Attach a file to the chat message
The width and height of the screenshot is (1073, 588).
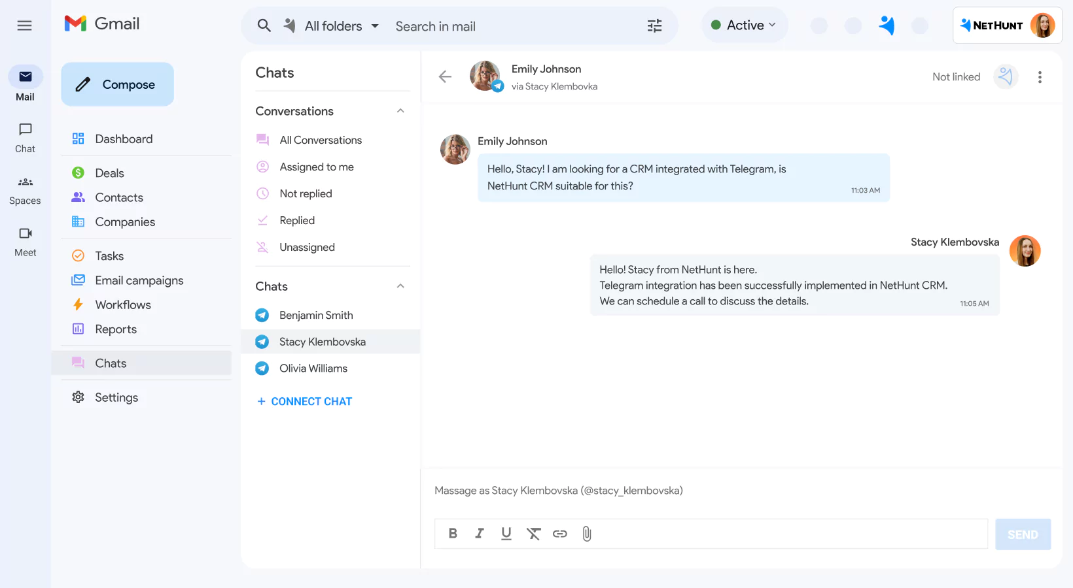pyautogui.click(x=586, y=534)
